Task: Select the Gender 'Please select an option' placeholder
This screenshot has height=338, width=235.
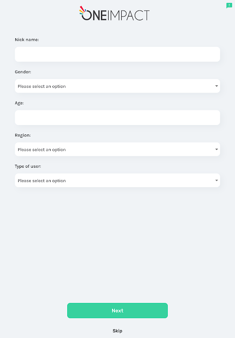Action: [x=41, y=86]
